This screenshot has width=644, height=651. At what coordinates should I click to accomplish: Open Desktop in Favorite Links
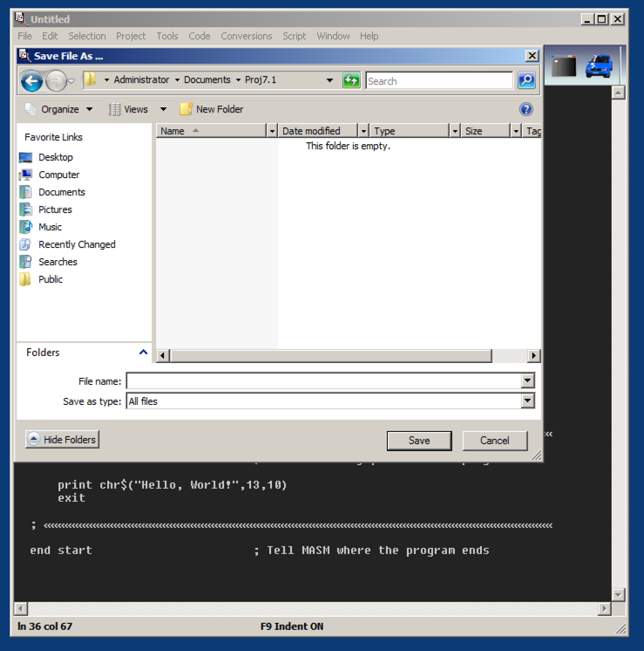click(56, 157)
